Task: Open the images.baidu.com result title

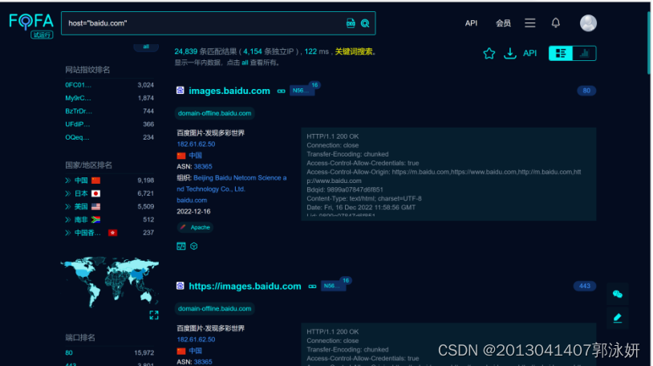Action: (x=229, y=91)
